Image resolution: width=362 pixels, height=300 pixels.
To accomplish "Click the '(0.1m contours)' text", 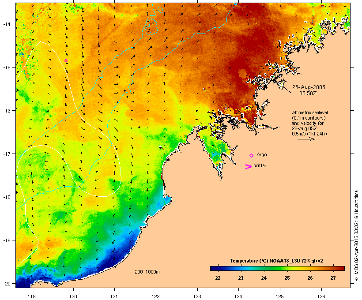I will pyautogui.click(x=309, y=118).
